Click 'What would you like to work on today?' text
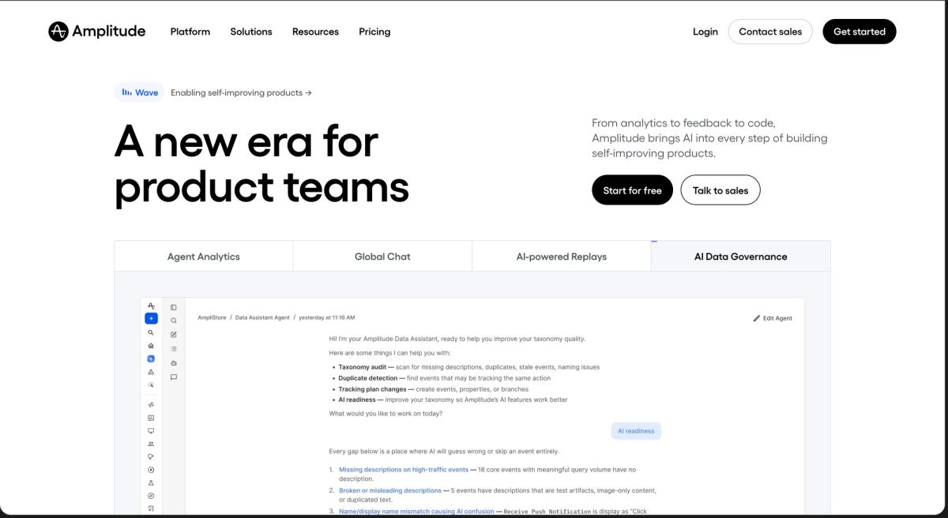948x518 pixels. pyautogui.click(x=386, y=414)
